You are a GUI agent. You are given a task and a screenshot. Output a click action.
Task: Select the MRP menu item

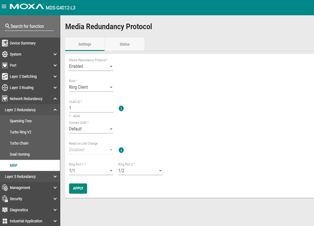tap(30, 165)
